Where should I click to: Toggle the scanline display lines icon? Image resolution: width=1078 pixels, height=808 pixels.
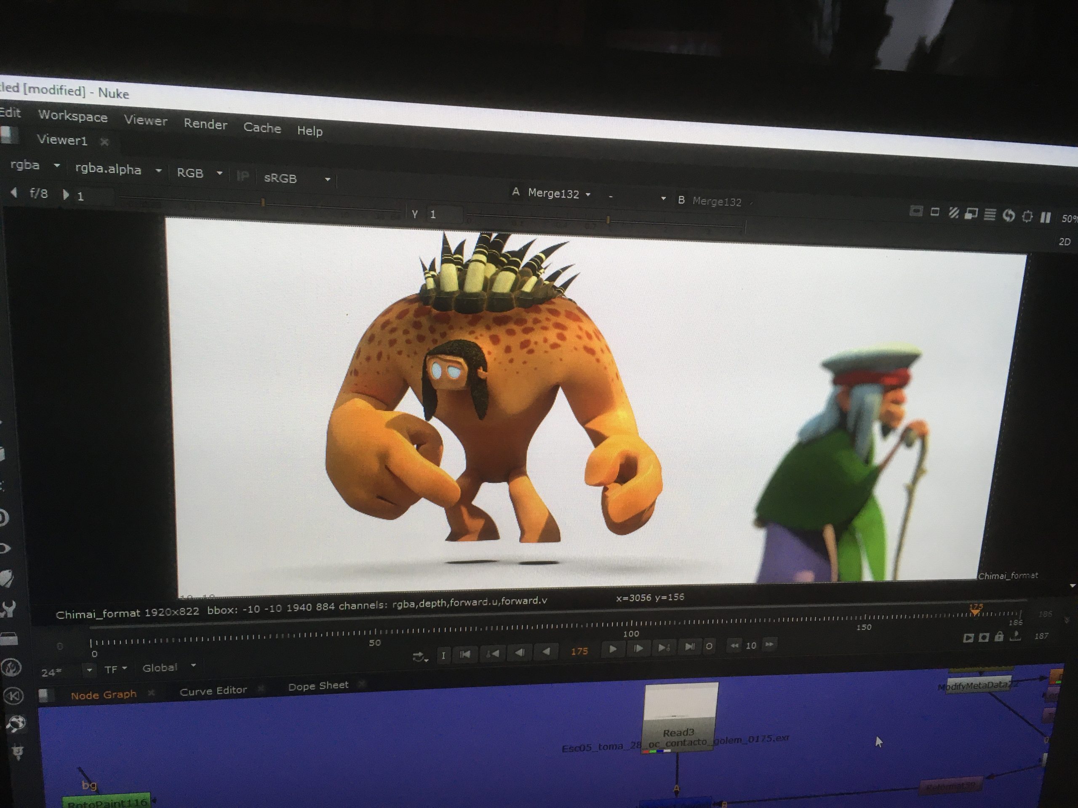(989, 215)
